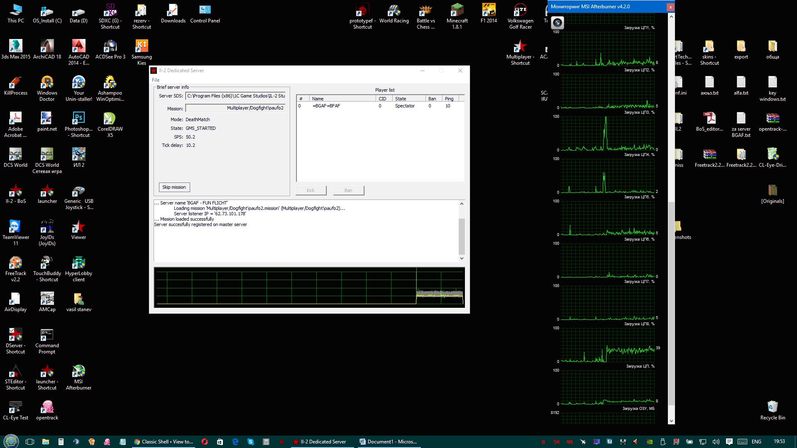The width and height of the screenshot is (797, 448).
Task: Open 3ds Max 2015 shortcut
Action: (15, 49)
